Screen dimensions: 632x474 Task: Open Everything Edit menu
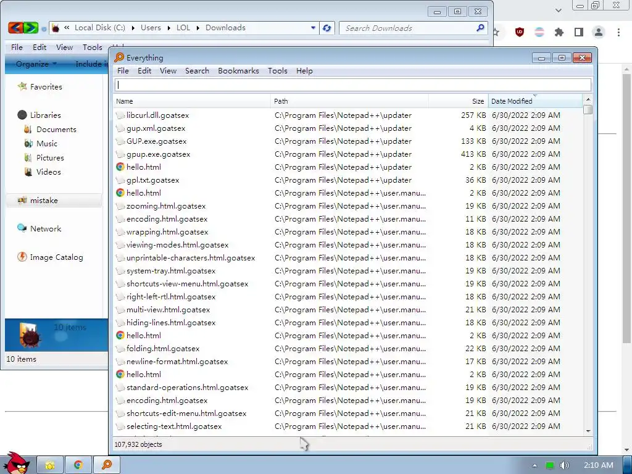pyautogui.click(x=144, y=71)
